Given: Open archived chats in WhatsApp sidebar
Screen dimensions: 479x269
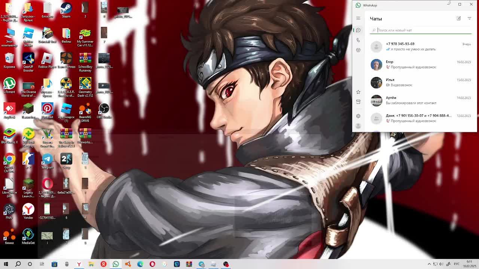Looking at the screenshot, I should coord(358,102).
